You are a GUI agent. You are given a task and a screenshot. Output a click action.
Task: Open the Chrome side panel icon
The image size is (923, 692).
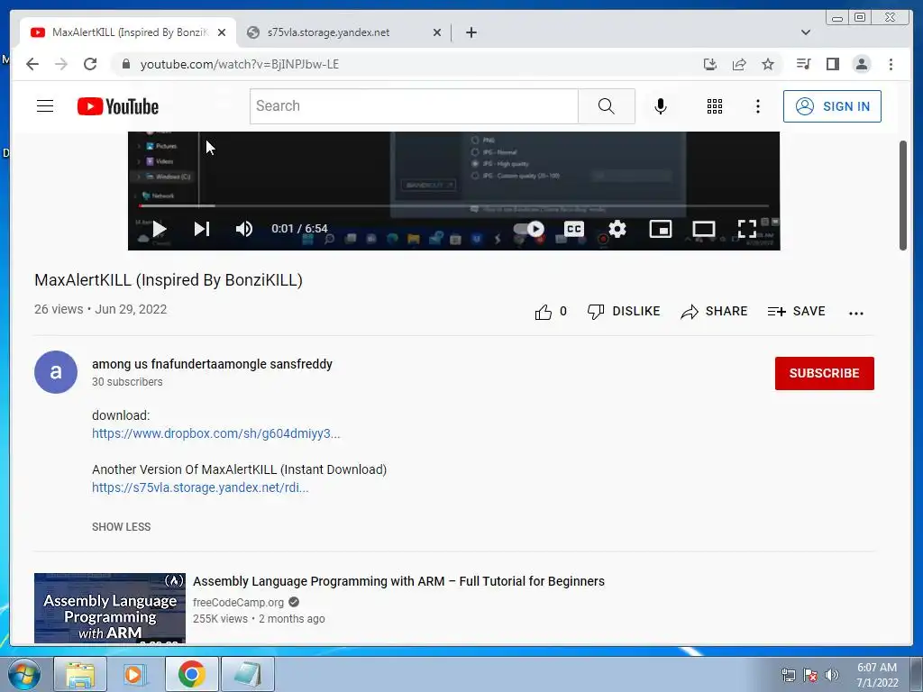[x=832, y=64]
